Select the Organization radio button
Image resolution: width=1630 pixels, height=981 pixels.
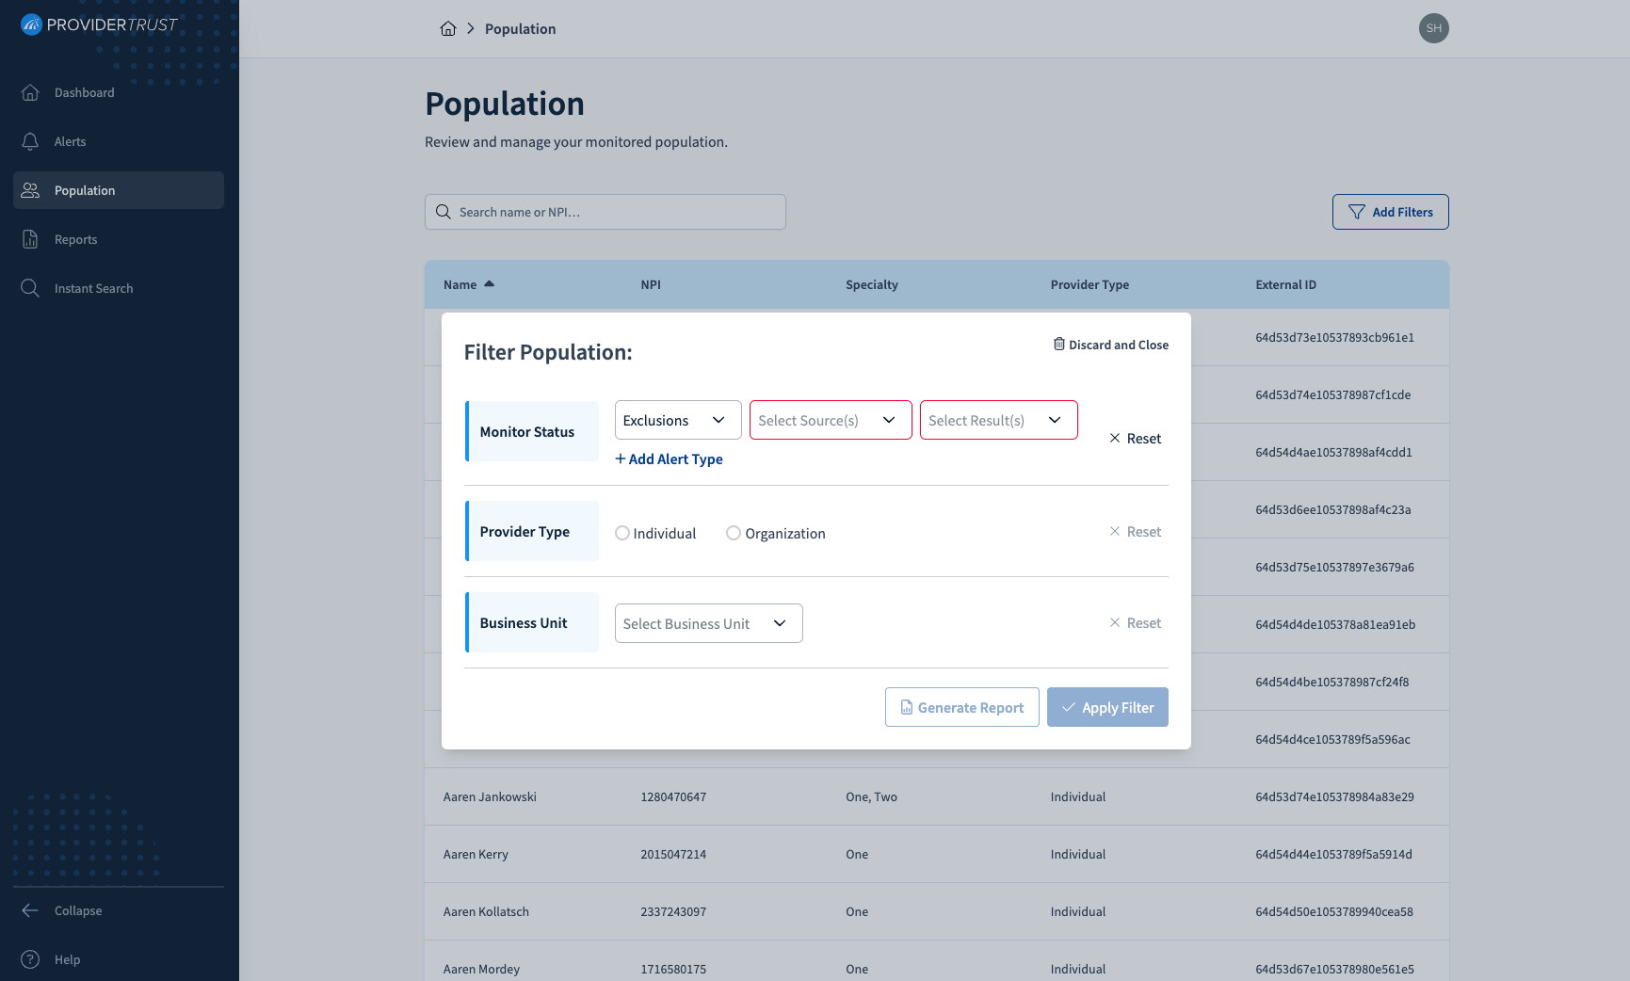click(x=734, y=533)
